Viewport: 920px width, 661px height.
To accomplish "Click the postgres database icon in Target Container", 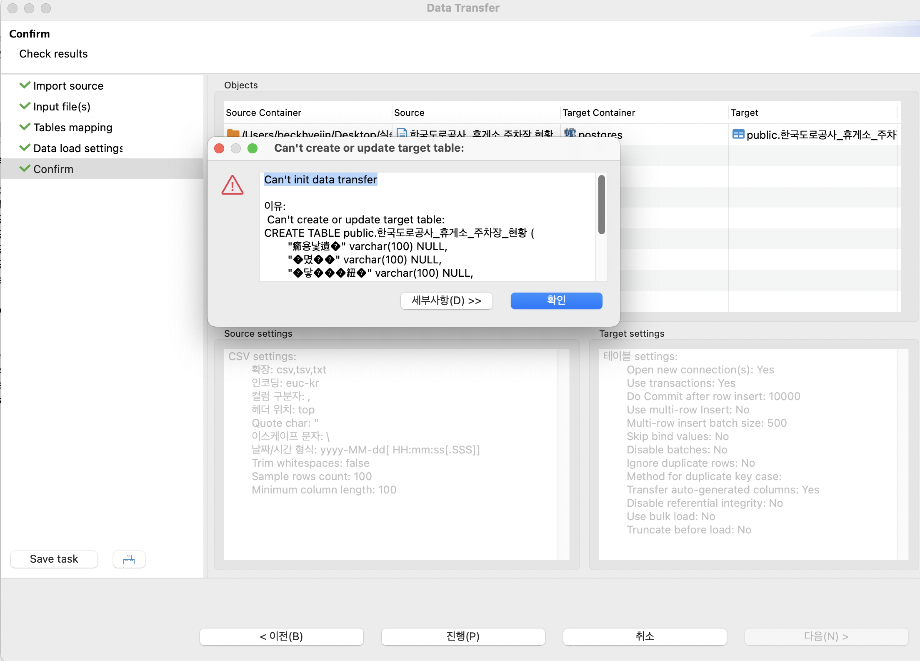I will pos(570,133).
